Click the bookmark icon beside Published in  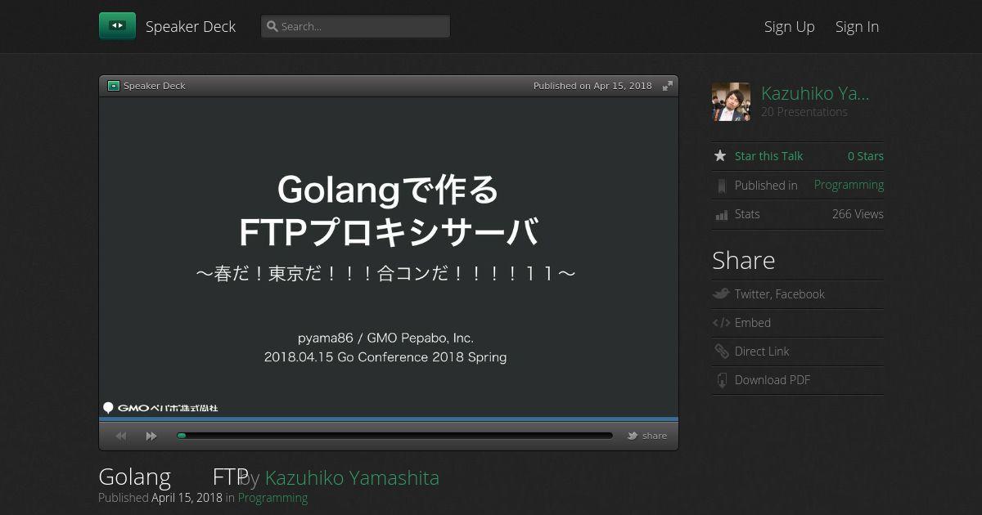pyautogui.click(x=721, y=186)
